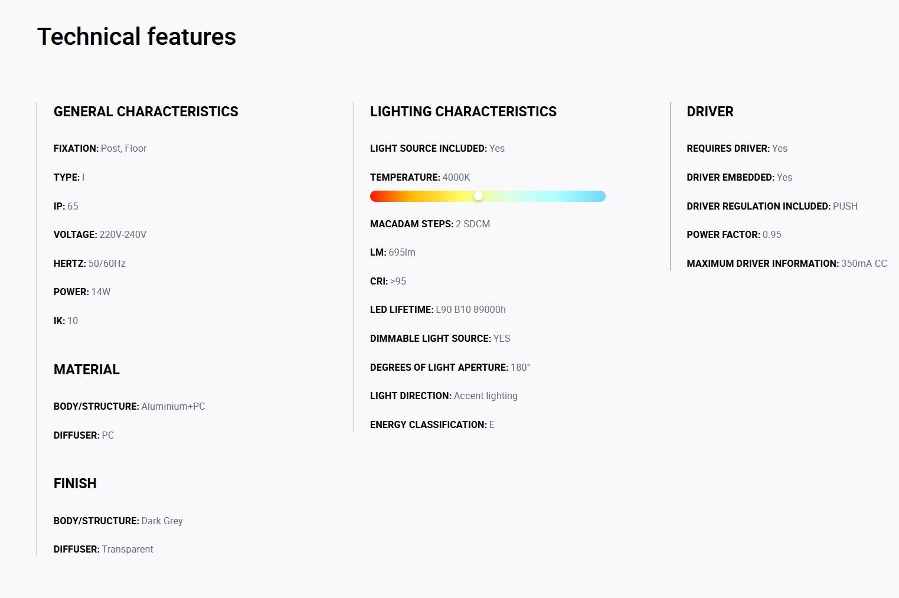899x598 pixels.
Task: Click the General Characteristics heading
Action: pos(146,112)
